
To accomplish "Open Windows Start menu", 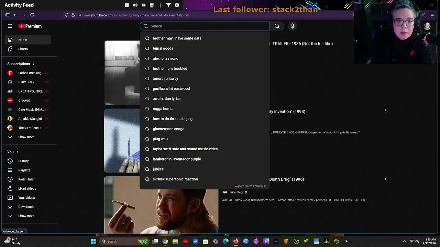I will (x=93, y=242).
